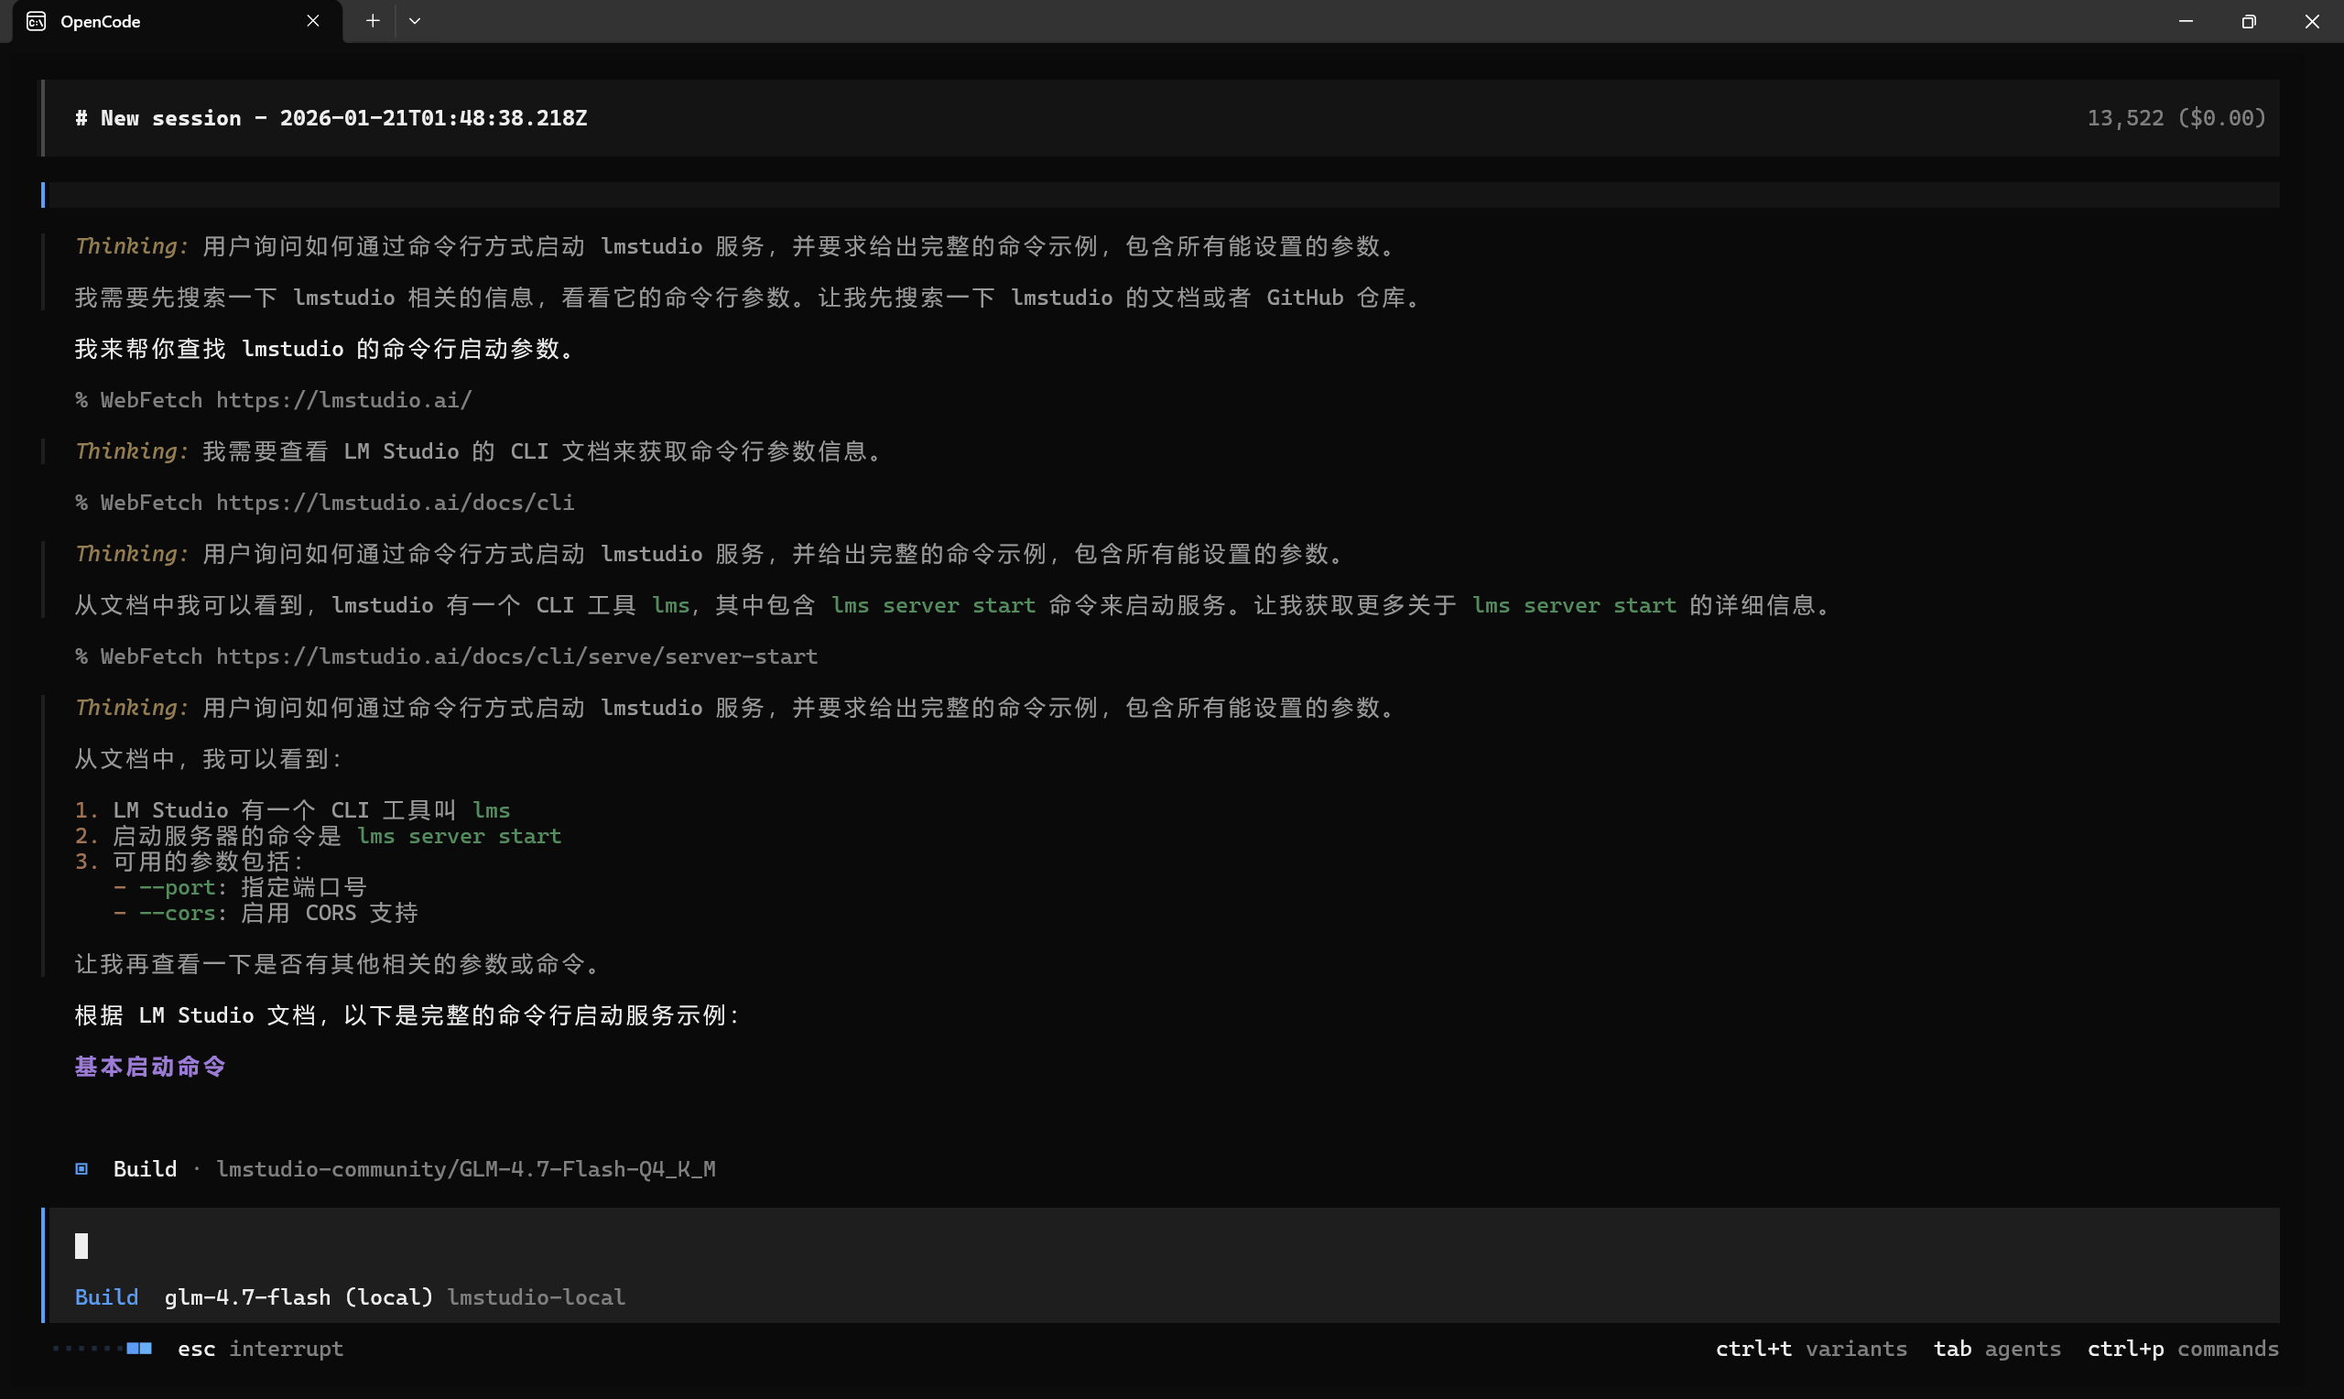Image resolution: width=2344 pixels, height=1399 pixels.
Task: Open a new tab with the plus icon
Action: [373, 21]
